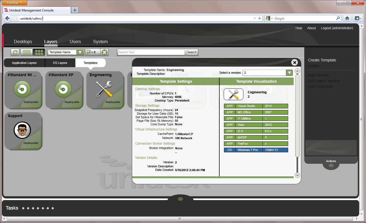
Task: Click the Google search magnifier icon
Action: point(338,18)
